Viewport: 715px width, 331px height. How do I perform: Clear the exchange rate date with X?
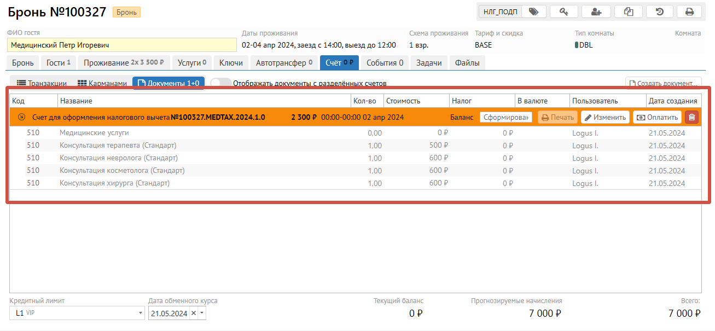tap(193, 313)
